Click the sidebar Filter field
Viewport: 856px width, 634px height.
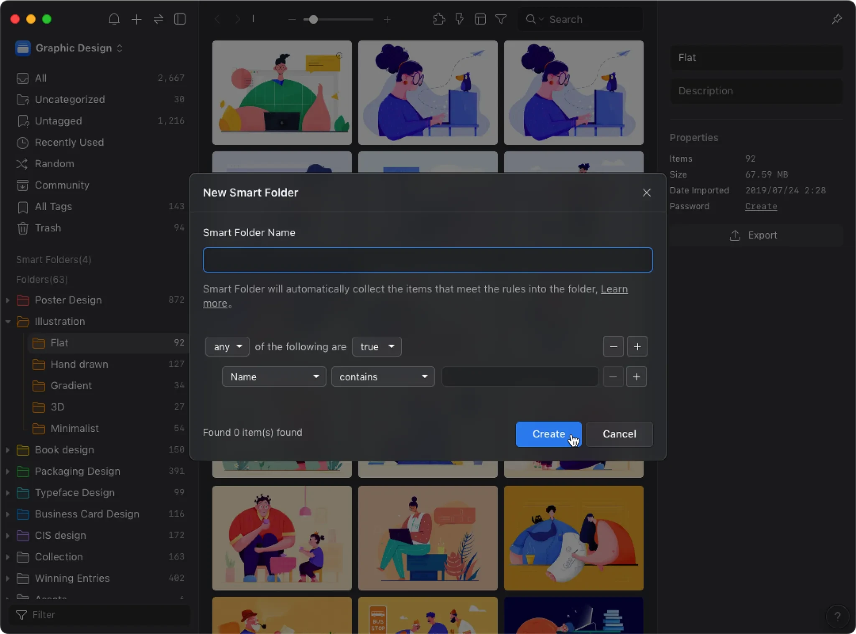click(x=99, y=615)
